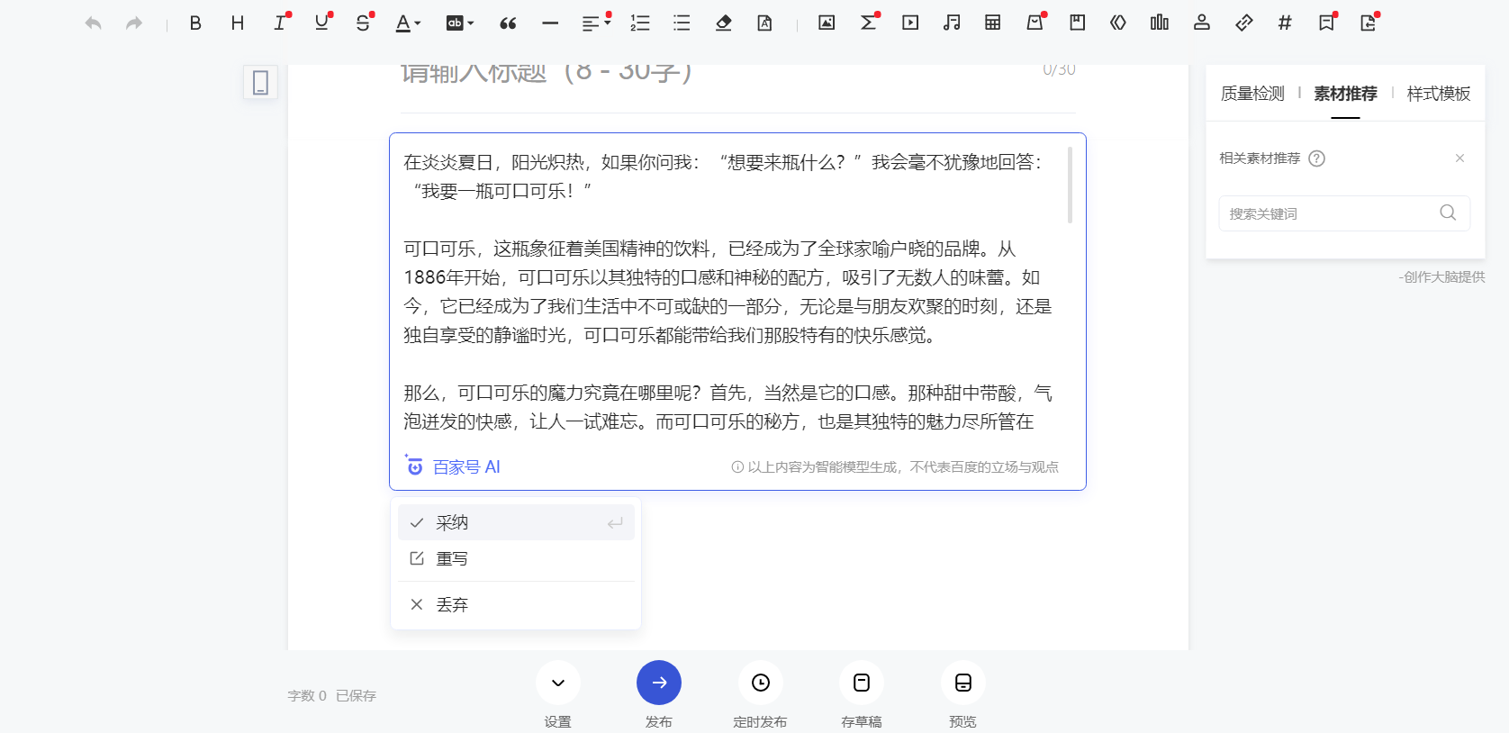1509x733 pixels.
Task: Open the font color dropdown
Action: click(x=408, y=23)
